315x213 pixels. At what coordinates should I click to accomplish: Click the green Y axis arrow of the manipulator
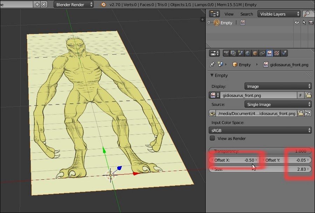click(104, 150)
